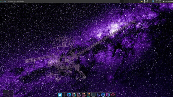Click the 'Tim McGraw' now-playing label
The image size is (173, 97).
[168, 1]
